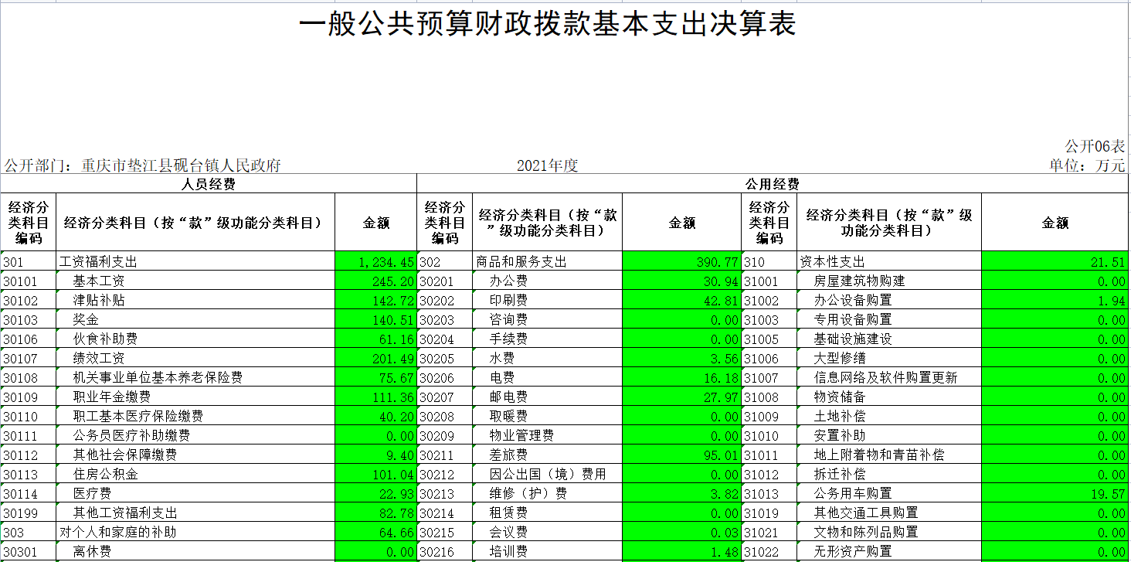Click the 公开06表 label
Viewport: 1131px width, 562px height.
(1095, 146)
